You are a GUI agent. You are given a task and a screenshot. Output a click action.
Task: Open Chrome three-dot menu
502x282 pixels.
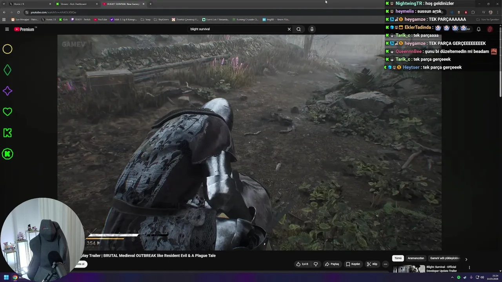pos(498,12)
